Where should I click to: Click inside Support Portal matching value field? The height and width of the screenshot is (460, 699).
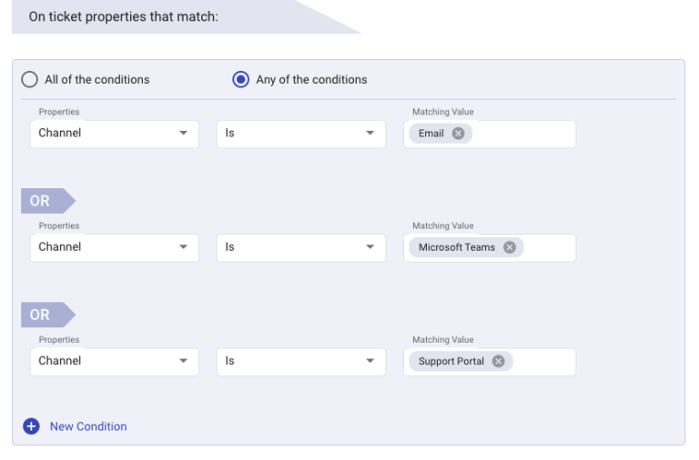(x=544, y=362)
